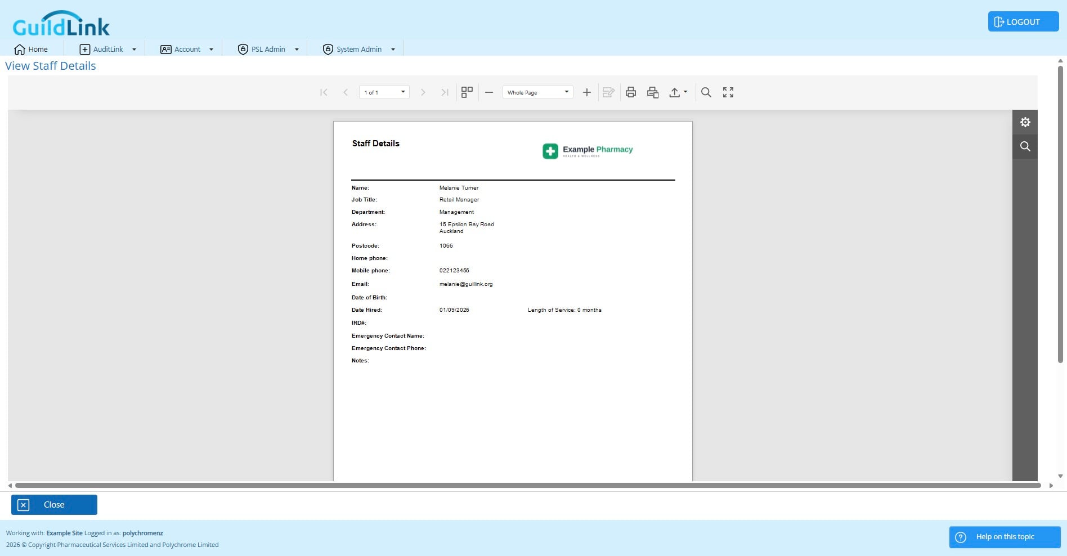Open the side panel search tab
1067x556 pixels.
[x=1025, y=146]
